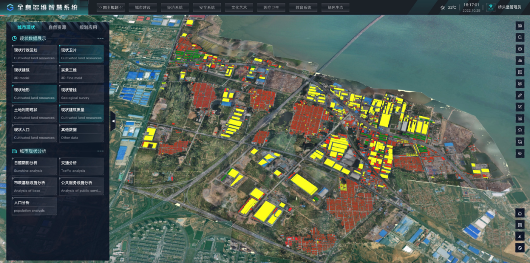Click the large yellow building on the map
The height and width of the screenshot is (263, 530).
[304, 184]
